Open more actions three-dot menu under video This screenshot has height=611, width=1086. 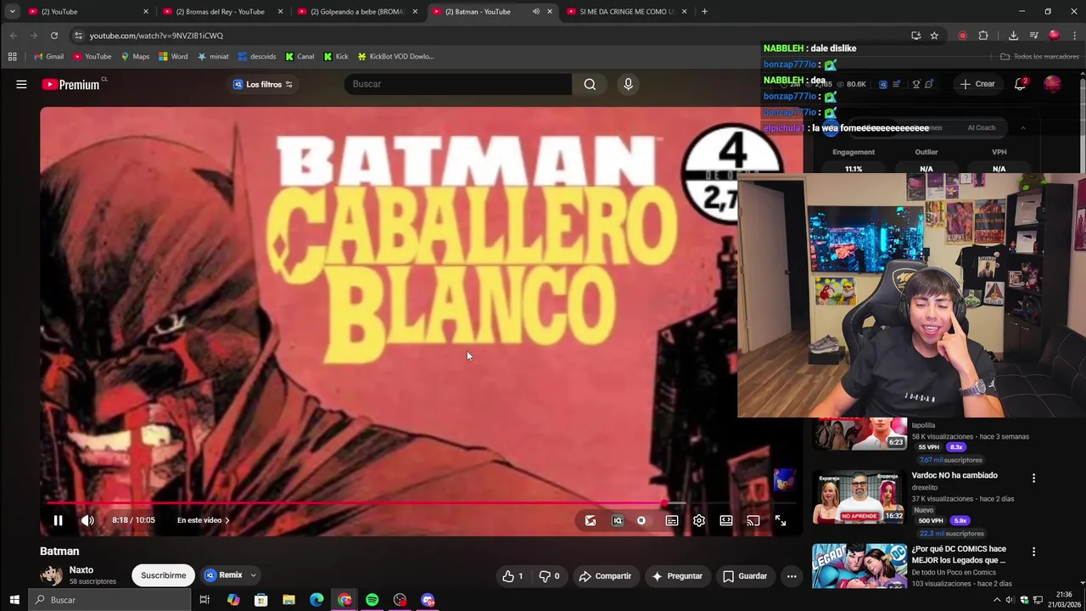coord(792,576)
